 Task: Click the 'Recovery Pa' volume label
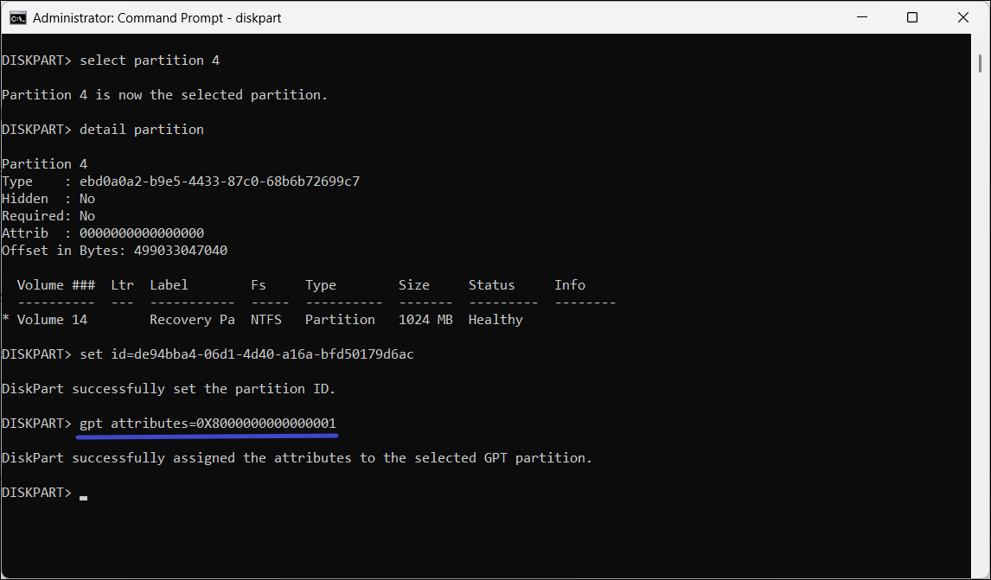point(192,320)
